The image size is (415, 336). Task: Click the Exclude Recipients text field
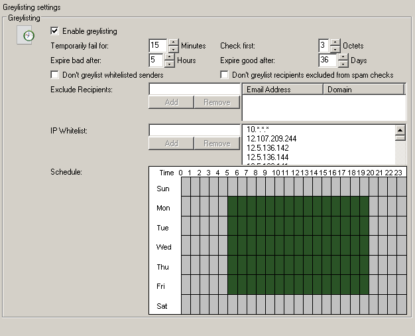coord(194,89)
